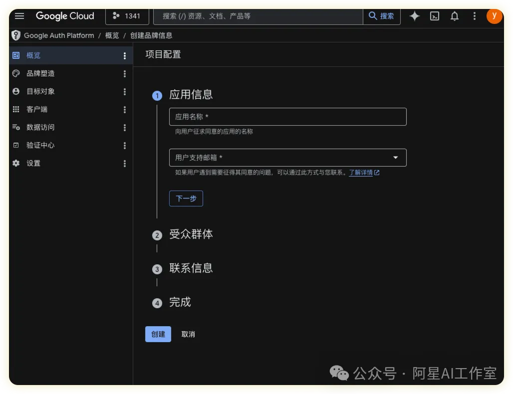This screenshot has width=513, height=394.
Task: Select the 验证中心 sidebar icon
Action: coord(16,145)
